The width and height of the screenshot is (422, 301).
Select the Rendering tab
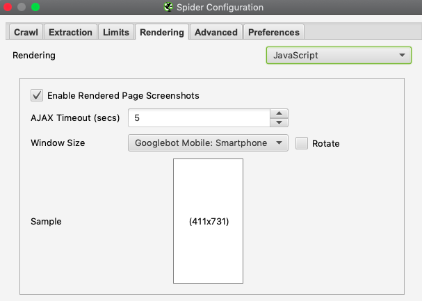(x=162, y=32)
